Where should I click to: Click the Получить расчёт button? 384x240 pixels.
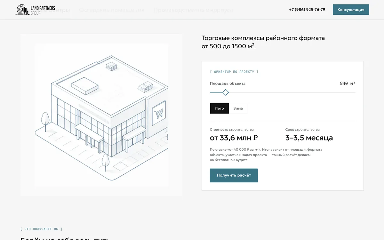(x=234, y=175)
